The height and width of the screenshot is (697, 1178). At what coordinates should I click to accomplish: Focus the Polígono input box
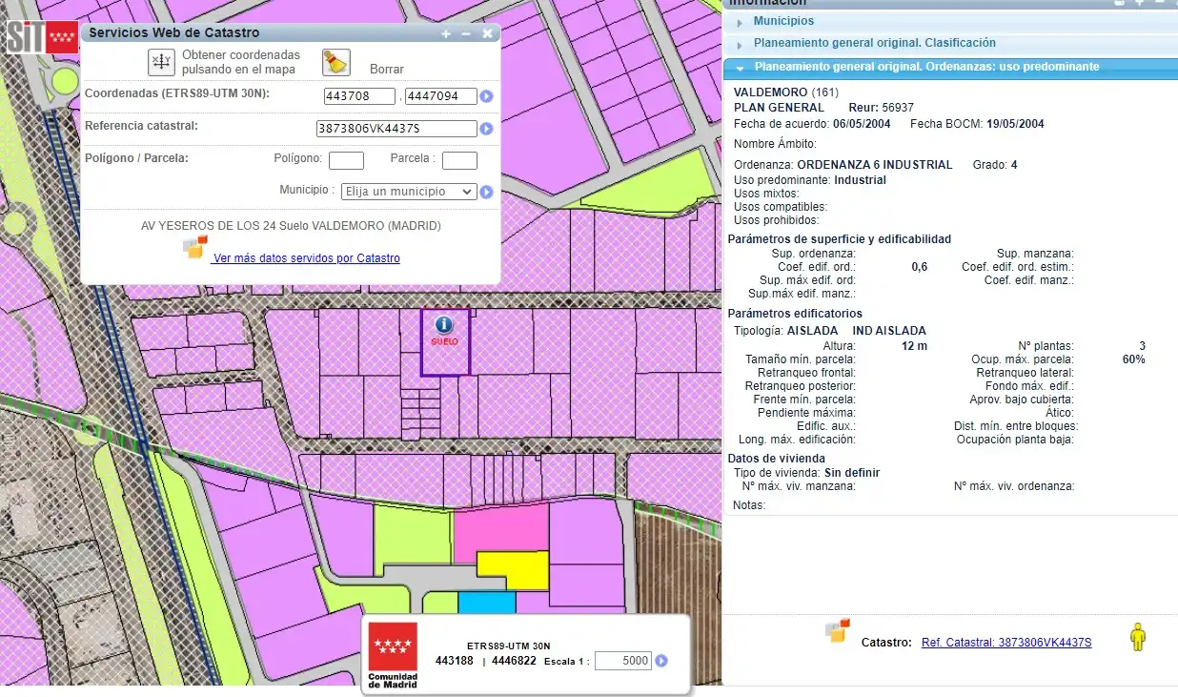(346, 160)
